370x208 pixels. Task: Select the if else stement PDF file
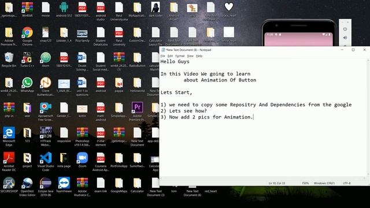click(x=101, y=137)
